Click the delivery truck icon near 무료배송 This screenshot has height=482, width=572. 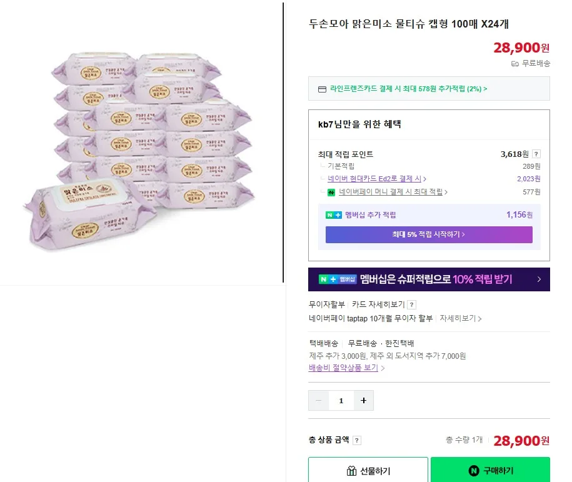click(514, 64)
